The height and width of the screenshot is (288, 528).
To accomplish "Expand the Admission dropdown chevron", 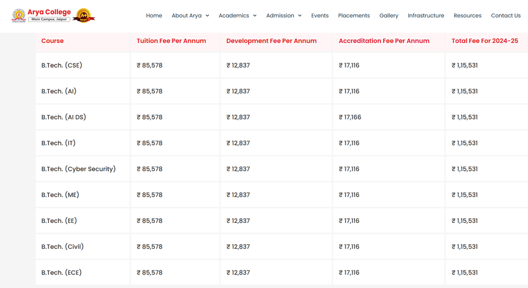I will coord(300,16).
